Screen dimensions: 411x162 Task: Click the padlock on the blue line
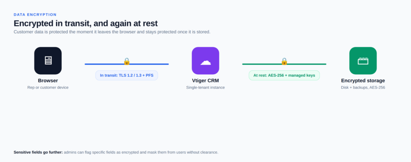[x=127, y=61]
